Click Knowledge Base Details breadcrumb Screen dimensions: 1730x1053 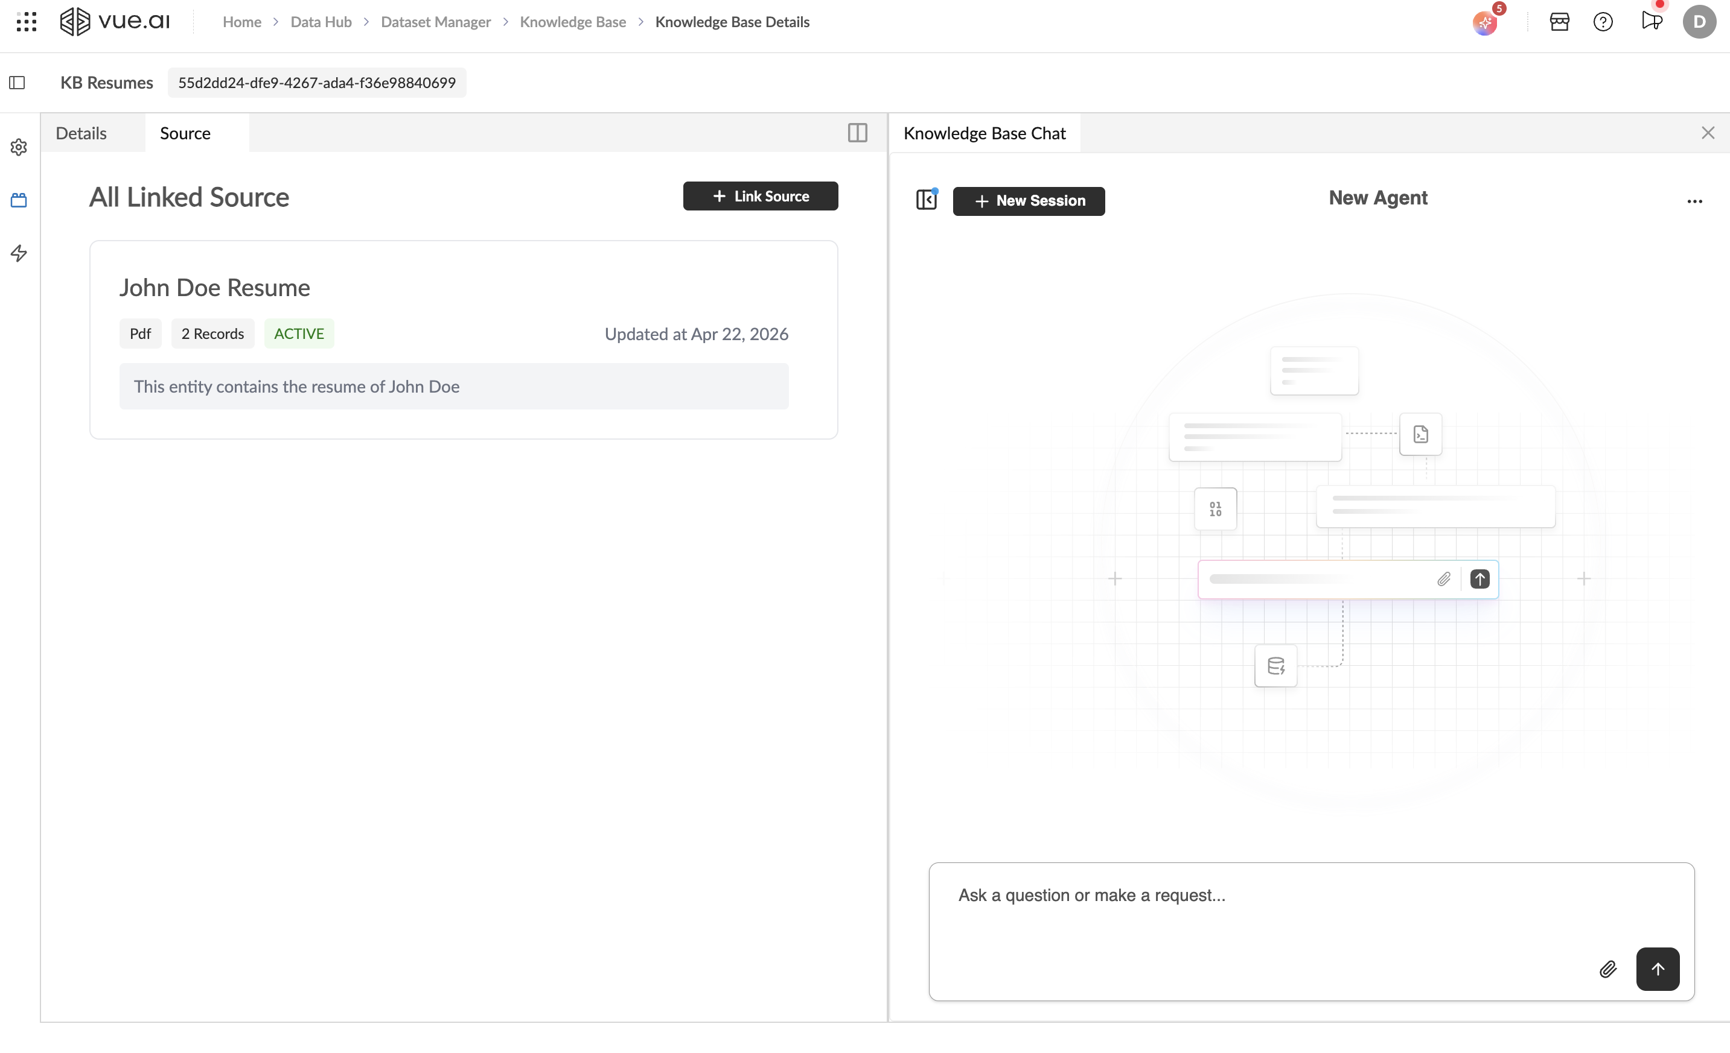pyautogui.click(x=732, y=22)
